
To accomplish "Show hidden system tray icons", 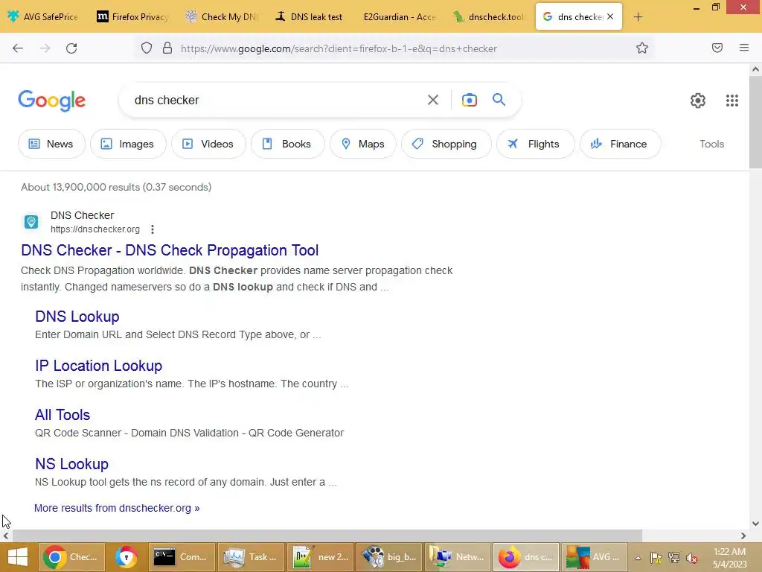I will coord(638,558).
